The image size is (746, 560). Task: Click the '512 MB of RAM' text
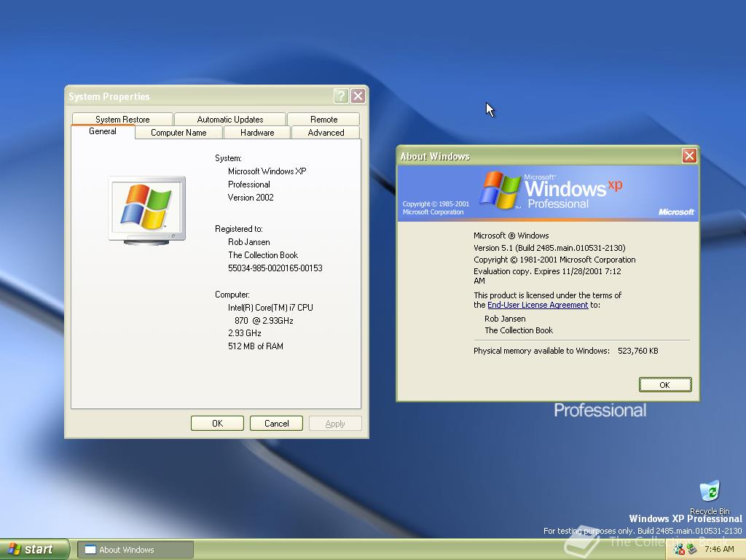click(x=256, y=346)
